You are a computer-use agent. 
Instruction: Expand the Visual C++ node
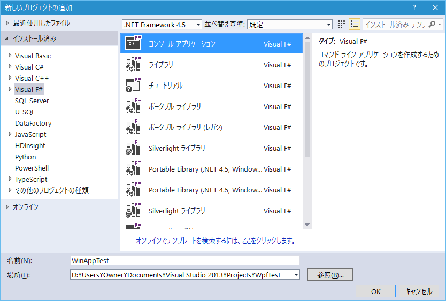pyautogui.click(x=10, y=78)
